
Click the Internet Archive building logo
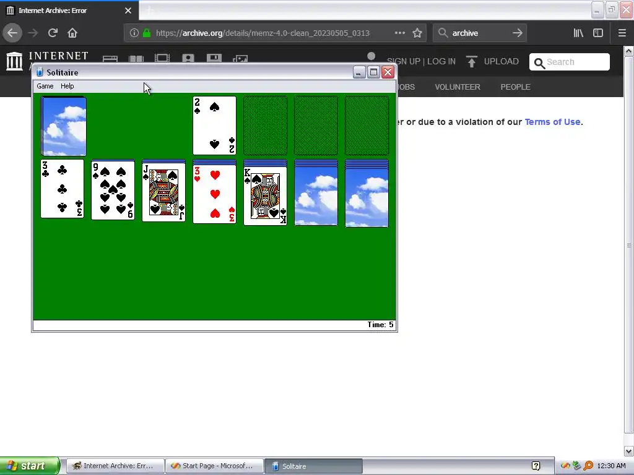point(15,61)
